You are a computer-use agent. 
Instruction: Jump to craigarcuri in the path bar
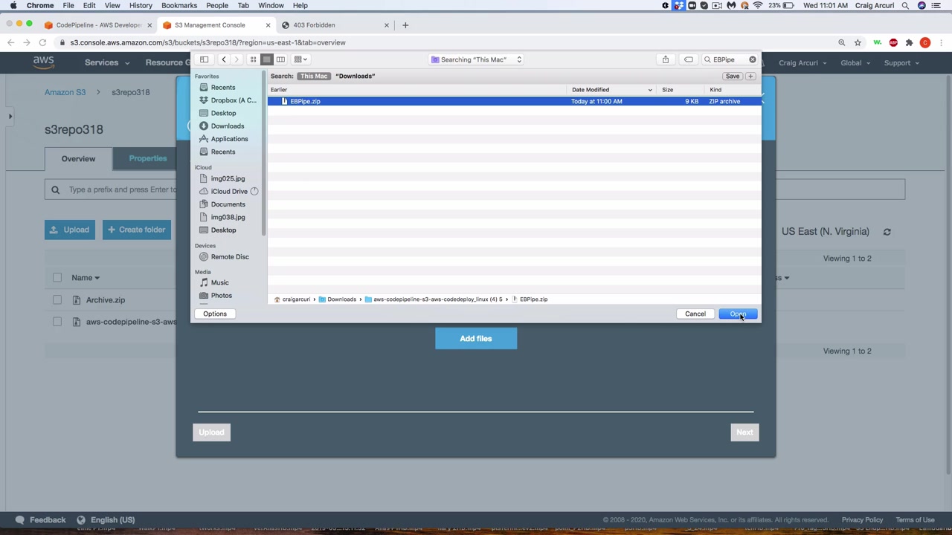pos(292,299)
